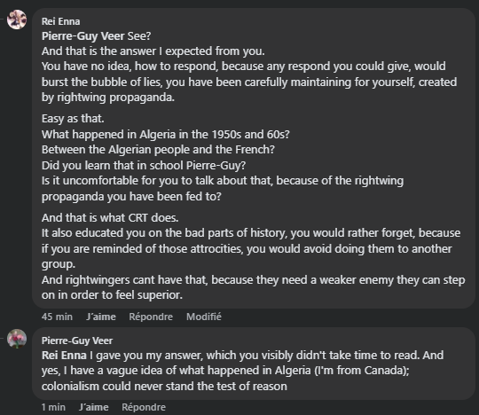Select 'And that is what CRT does.' line
The image size is (479, 415).
tap(110, 218)
